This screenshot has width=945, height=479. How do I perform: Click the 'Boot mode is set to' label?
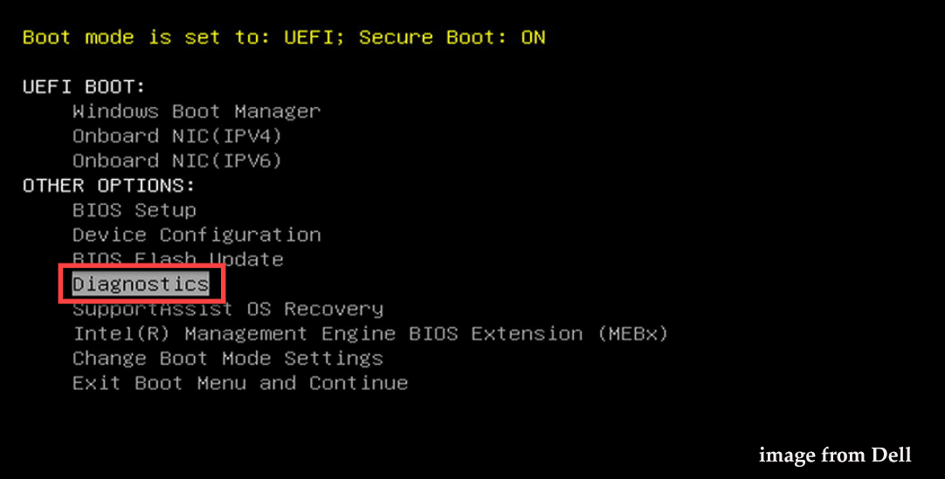pos(140,38)
